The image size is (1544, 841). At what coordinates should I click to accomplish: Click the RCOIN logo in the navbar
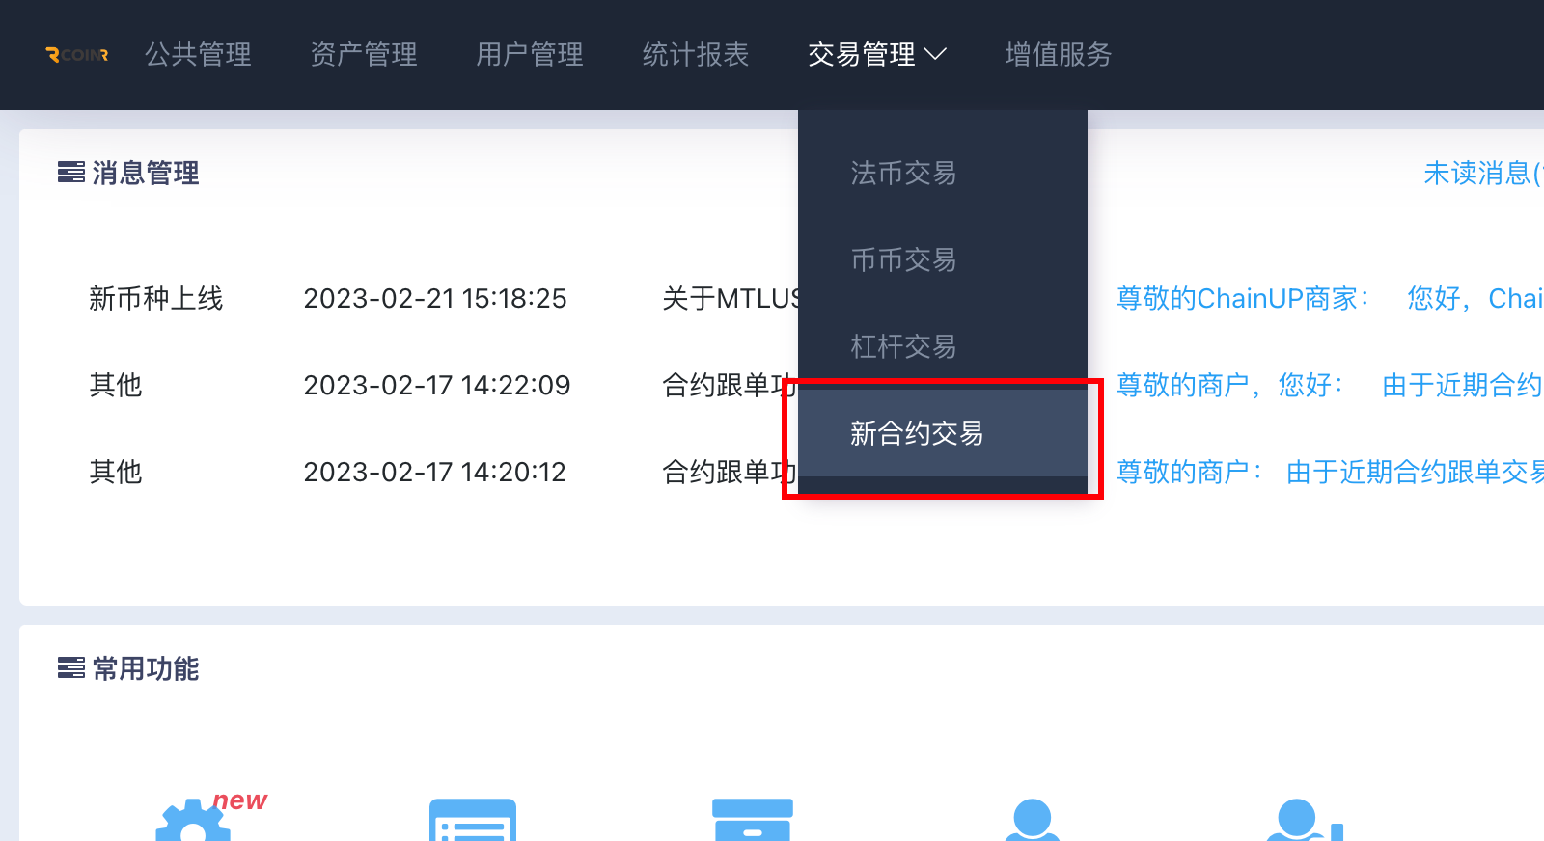tap(77, 55)
